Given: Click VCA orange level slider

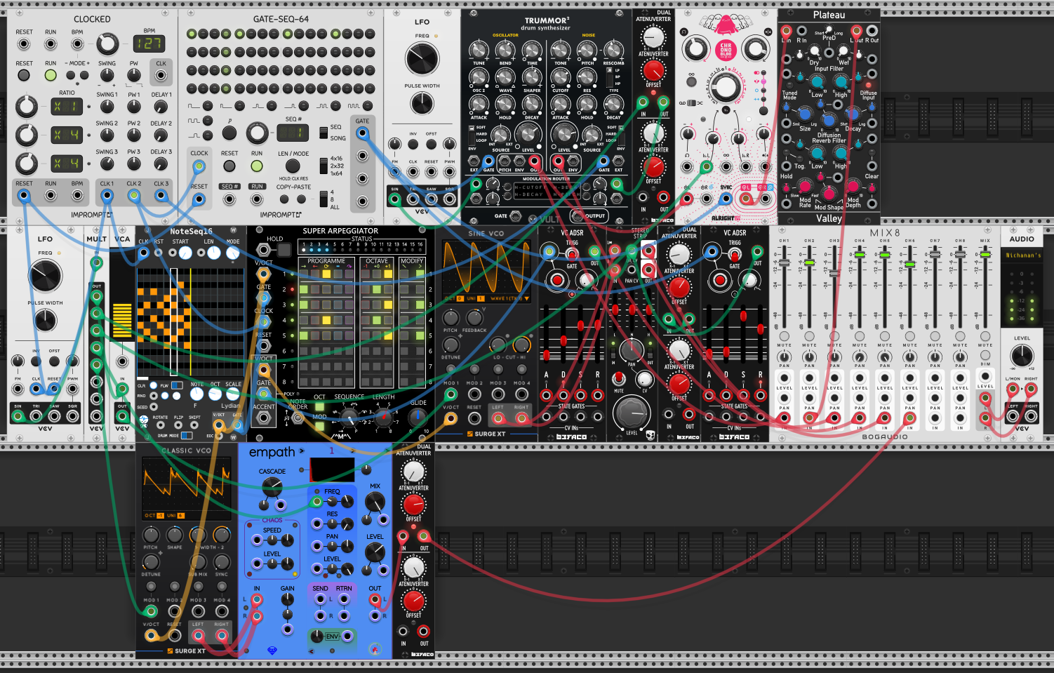Looking at the screenshot, I should click(122, 321).
